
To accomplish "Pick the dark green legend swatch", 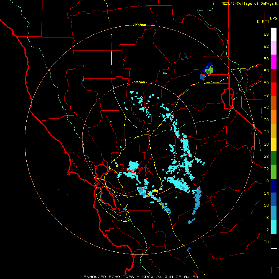I will [274, 158].
